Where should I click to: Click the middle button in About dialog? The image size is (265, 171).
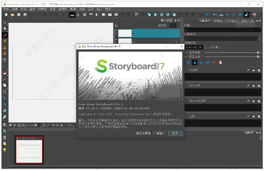point(159,133)
